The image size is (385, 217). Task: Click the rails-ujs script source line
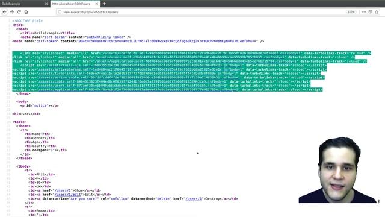pos(173,65)
